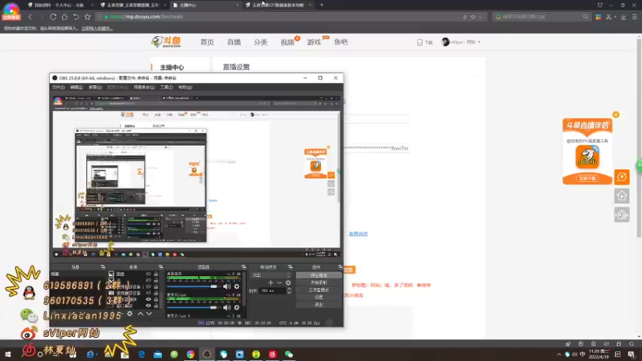
Task: Mute the 桌面音频 speaker icon in OBS mixer
Action: point(227,286)
